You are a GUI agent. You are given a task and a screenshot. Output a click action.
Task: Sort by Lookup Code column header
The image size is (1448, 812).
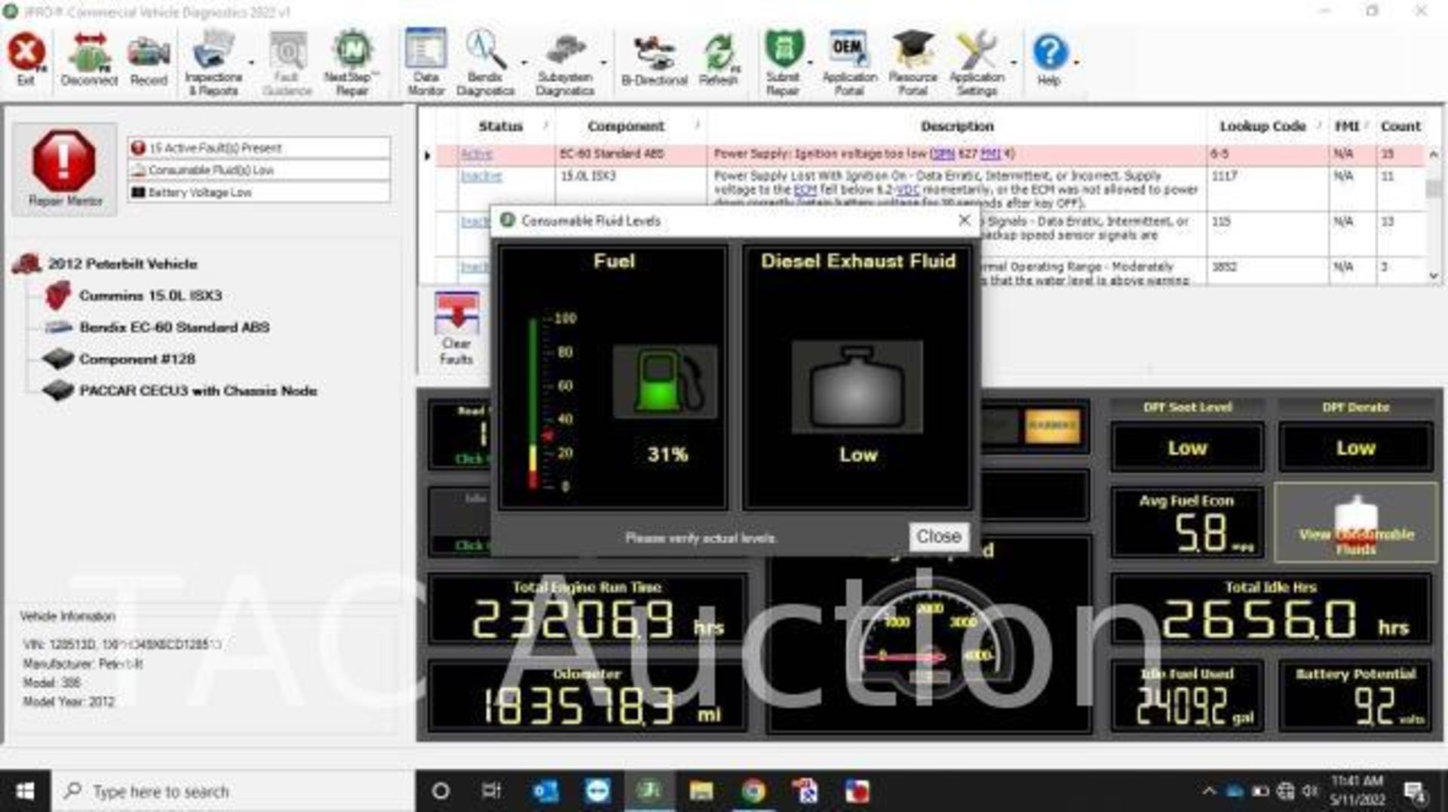pos(1262,126)
